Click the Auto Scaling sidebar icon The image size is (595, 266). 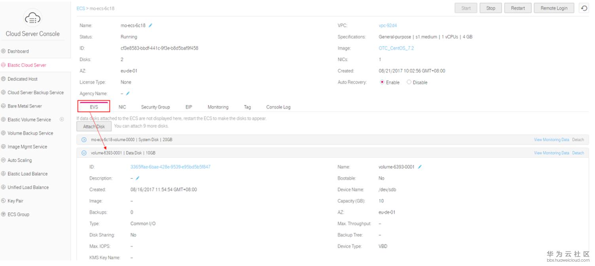point(4,160)
